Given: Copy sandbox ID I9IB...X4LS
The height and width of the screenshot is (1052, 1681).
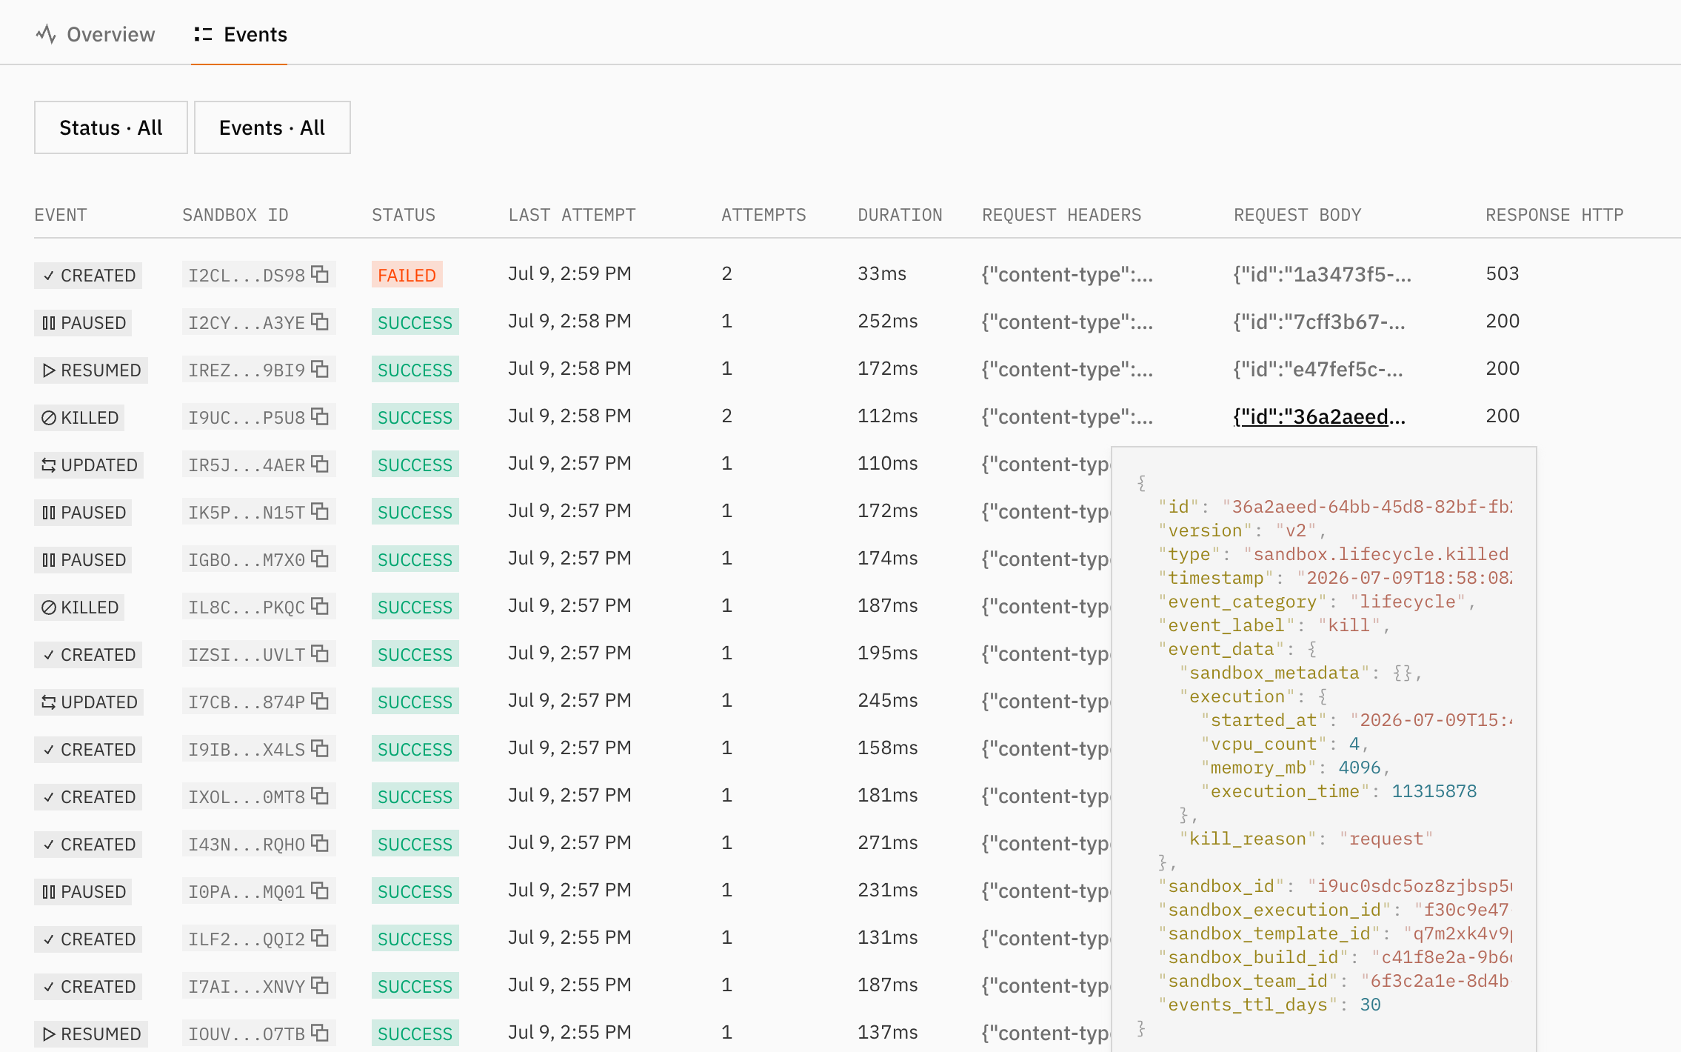Looking at the screenshot, I should [320, 748].
